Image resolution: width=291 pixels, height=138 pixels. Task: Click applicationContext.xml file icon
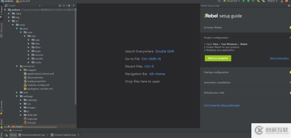click(x=25, y=74)
